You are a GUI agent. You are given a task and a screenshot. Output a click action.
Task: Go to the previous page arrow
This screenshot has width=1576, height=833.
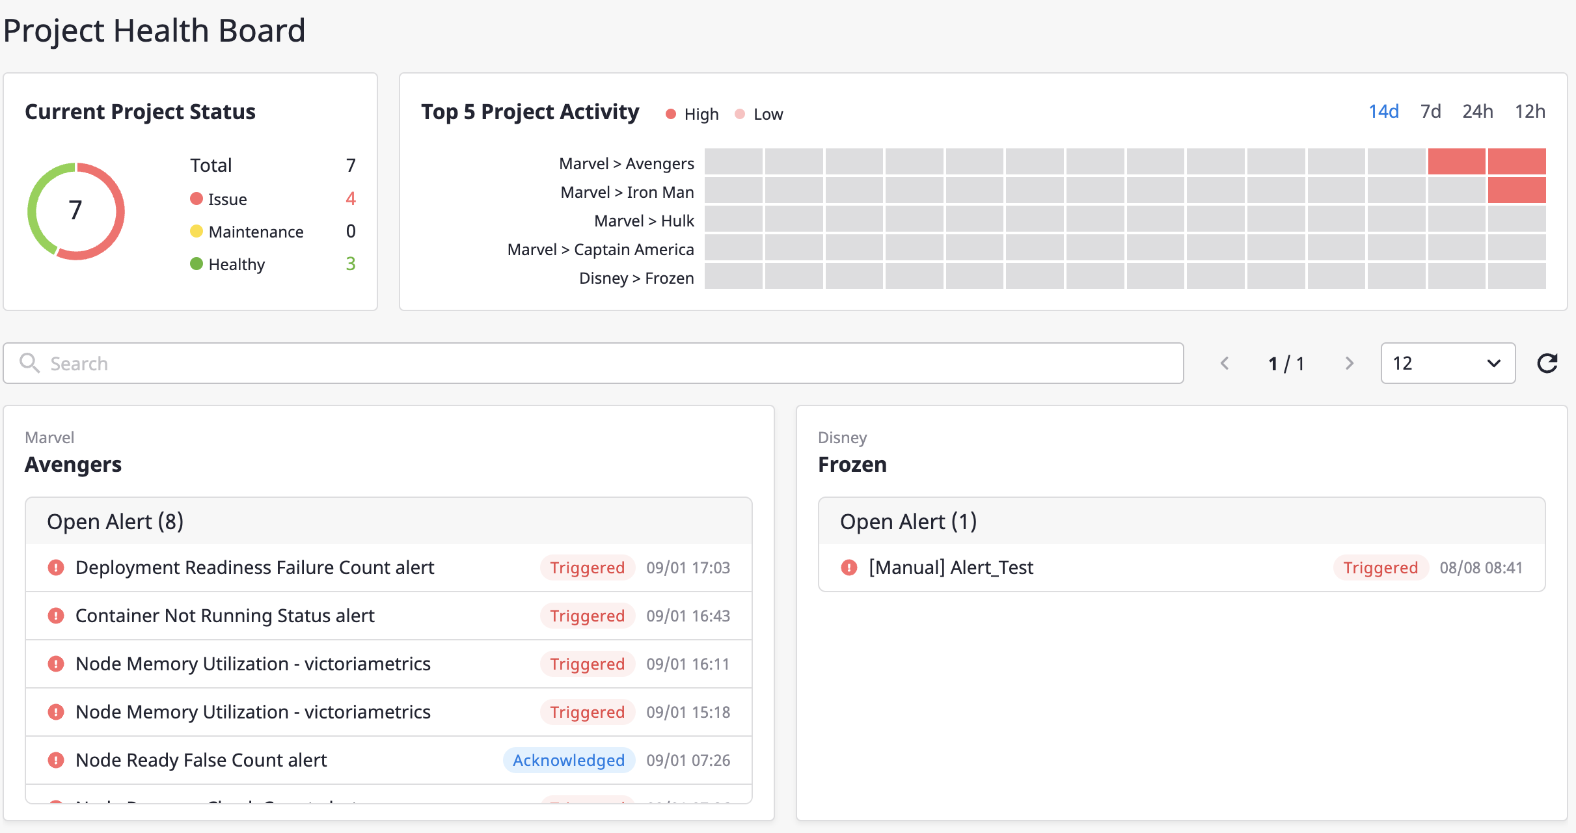click(x=1225, y=363)
